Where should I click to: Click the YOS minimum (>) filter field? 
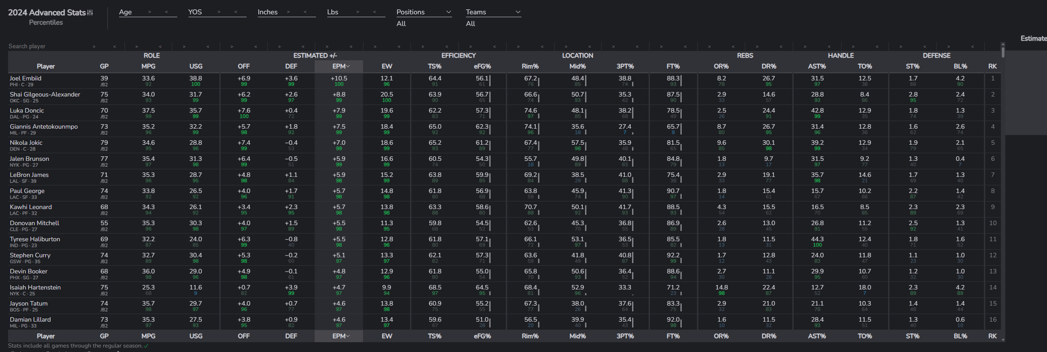coord(219,12)
